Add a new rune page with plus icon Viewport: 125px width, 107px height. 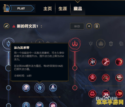tap(89, 26)
